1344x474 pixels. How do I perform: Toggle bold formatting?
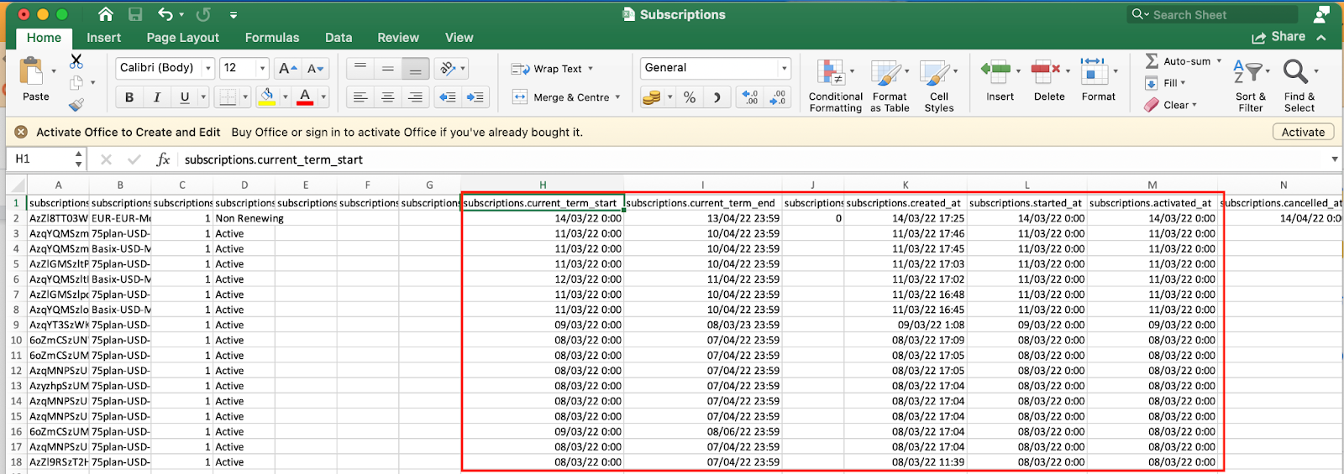click(x=129, y=97)
